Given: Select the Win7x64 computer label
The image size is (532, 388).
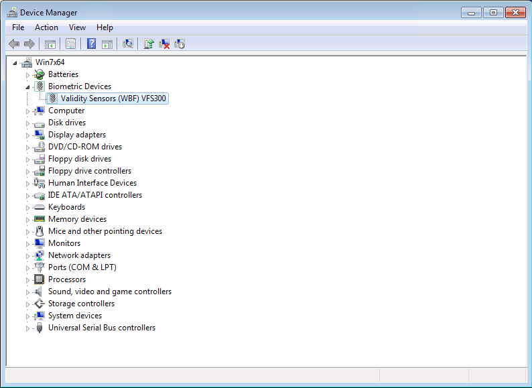Looking at the screenshot, I should coord(50,62).
